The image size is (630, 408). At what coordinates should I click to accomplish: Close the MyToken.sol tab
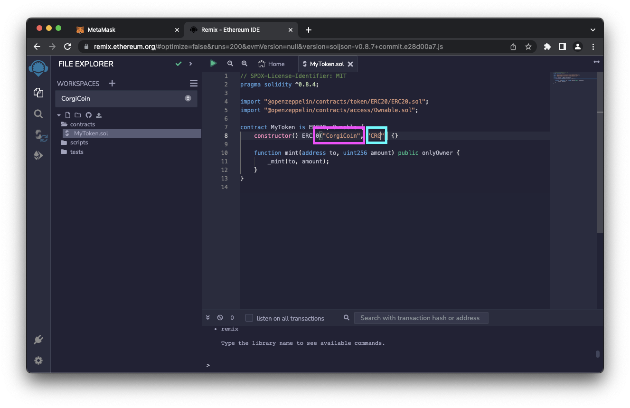pyautogui.click(x=350, y=64)
